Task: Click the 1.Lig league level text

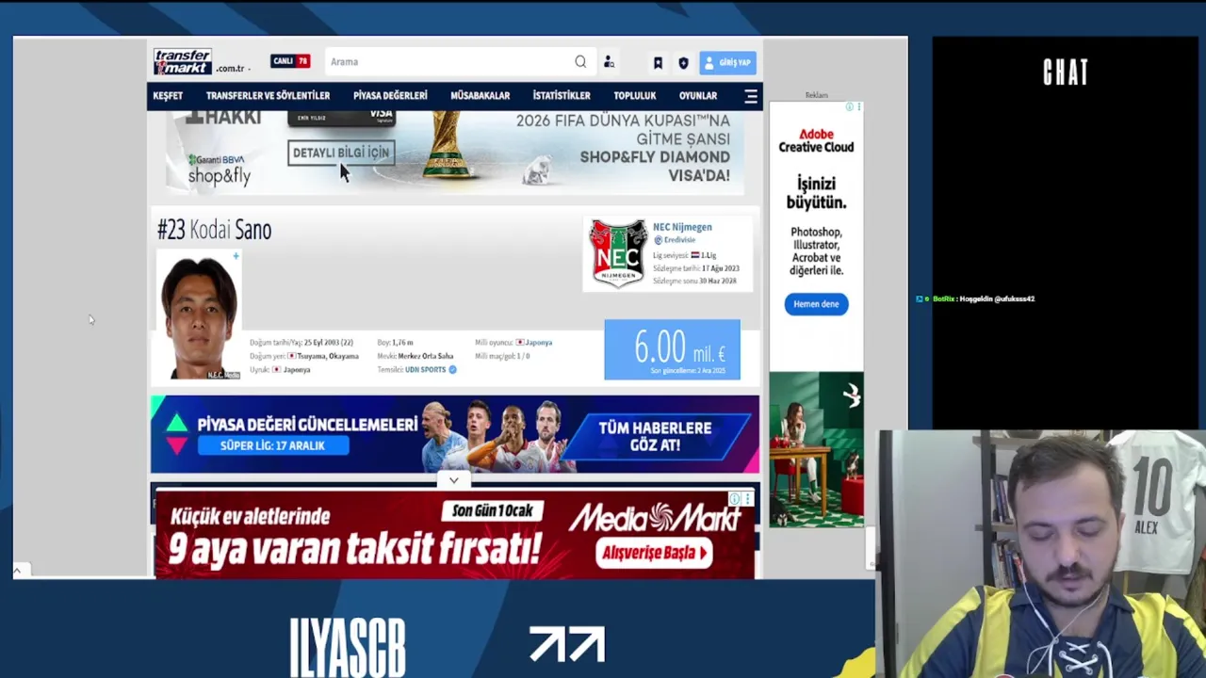Action: (708, 255)
